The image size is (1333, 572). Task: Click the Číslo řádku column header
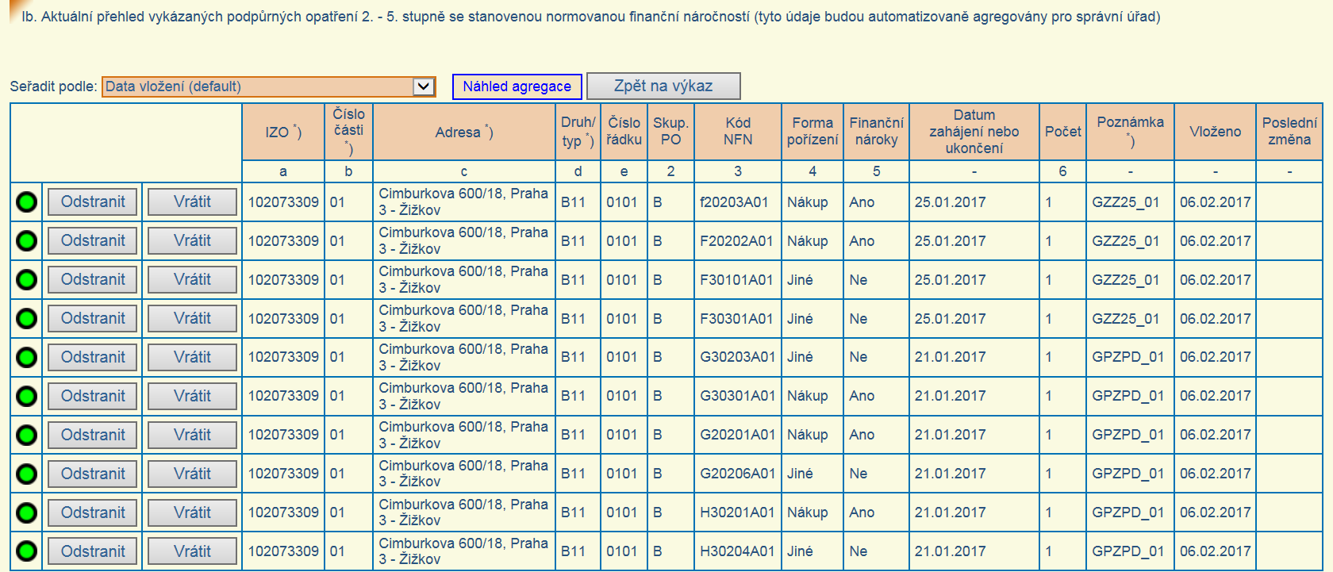(x=624, y=132)
